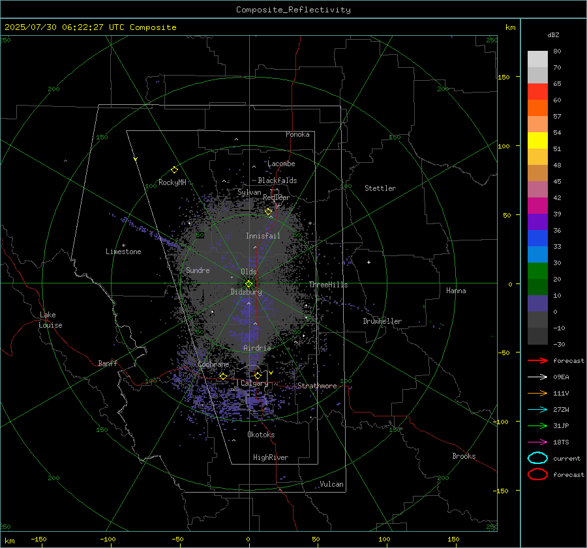
Task: Click the Strathmore city label
Action: (x=317, y=386)
